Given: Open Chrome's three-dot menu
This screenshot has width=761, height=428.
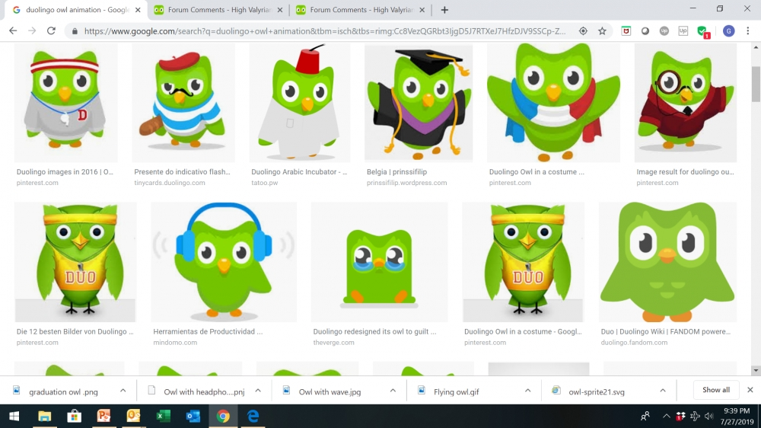Looking at the screenshot, I should tap(750, 31).
